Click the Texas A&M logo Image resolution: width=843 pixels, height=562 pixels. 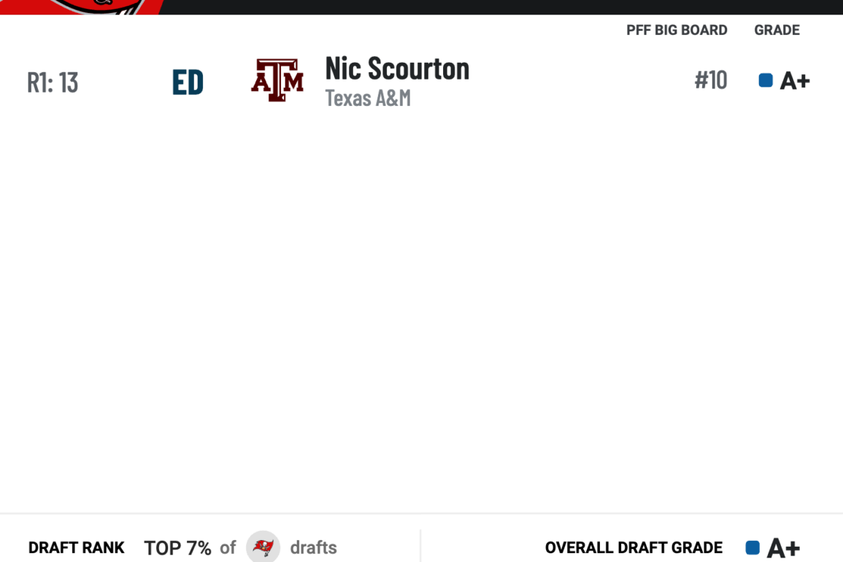(x=277, y=80)
